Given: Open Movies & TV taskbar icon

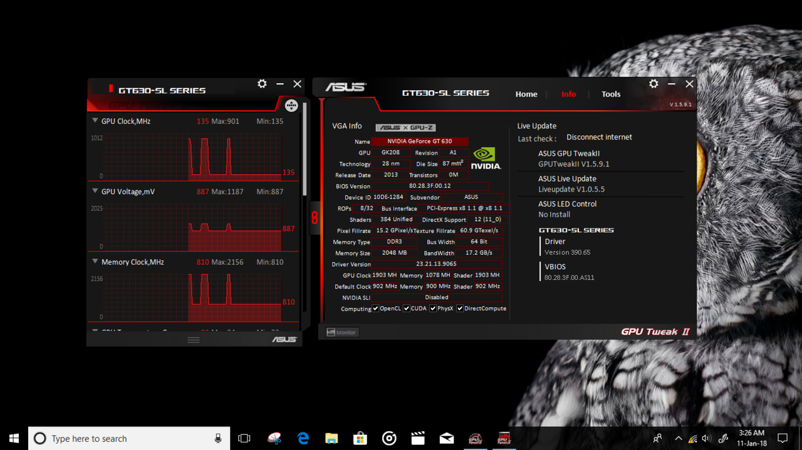Looking at the screenshot, I should (418, 438).
